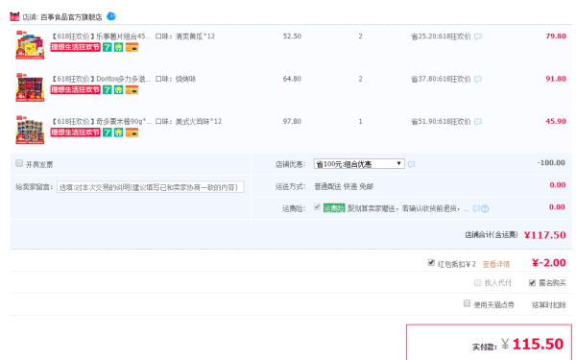
Task: Open comment icon next to 省37.80 discount
Action: pos(478,80)
